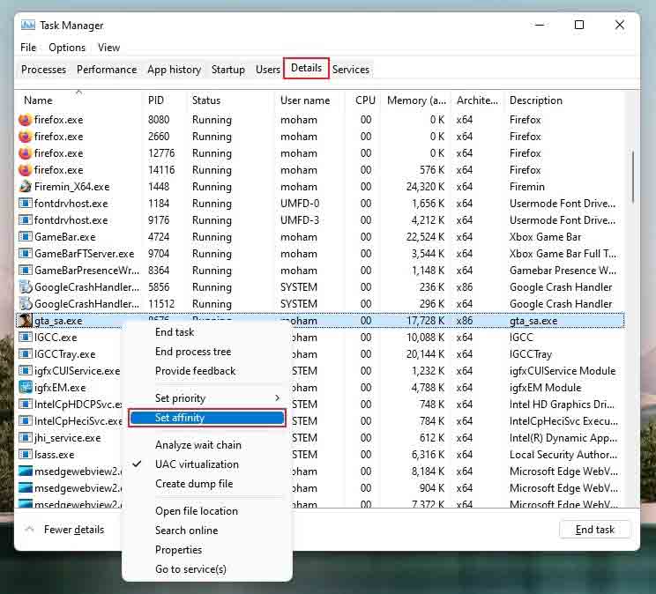Choose Set affinity in context menu
656x594 pixels.
[x=207, y=418]
